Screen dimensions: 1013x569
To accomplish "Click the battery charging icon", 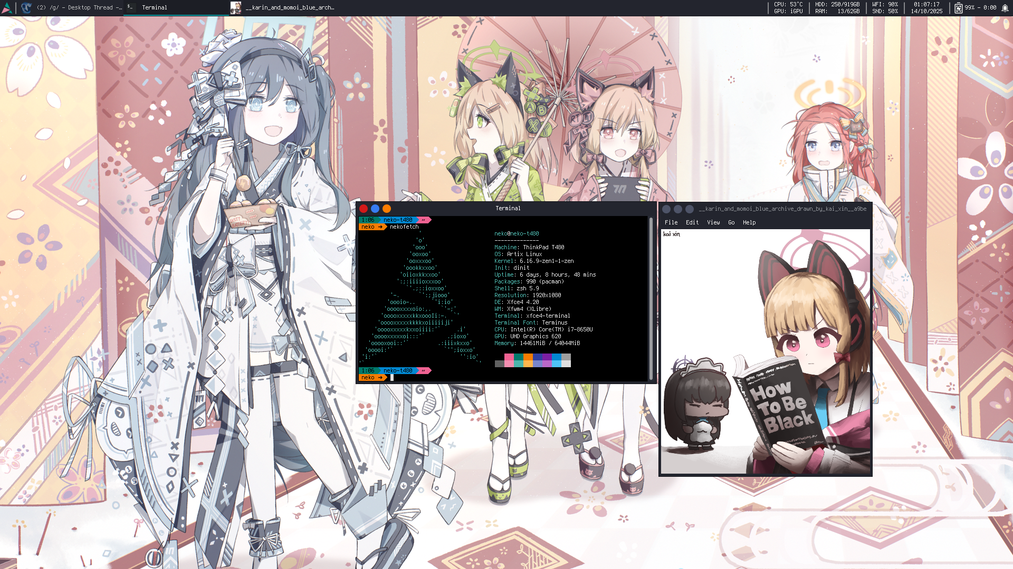I will tap(958, 8).
